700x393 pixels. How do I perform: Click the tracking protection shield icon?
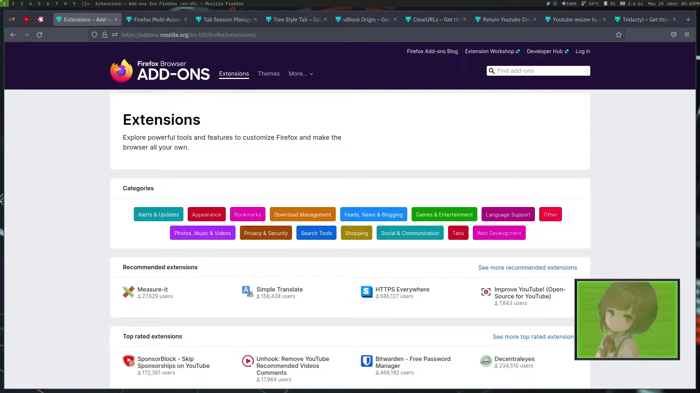coord(94,35)
